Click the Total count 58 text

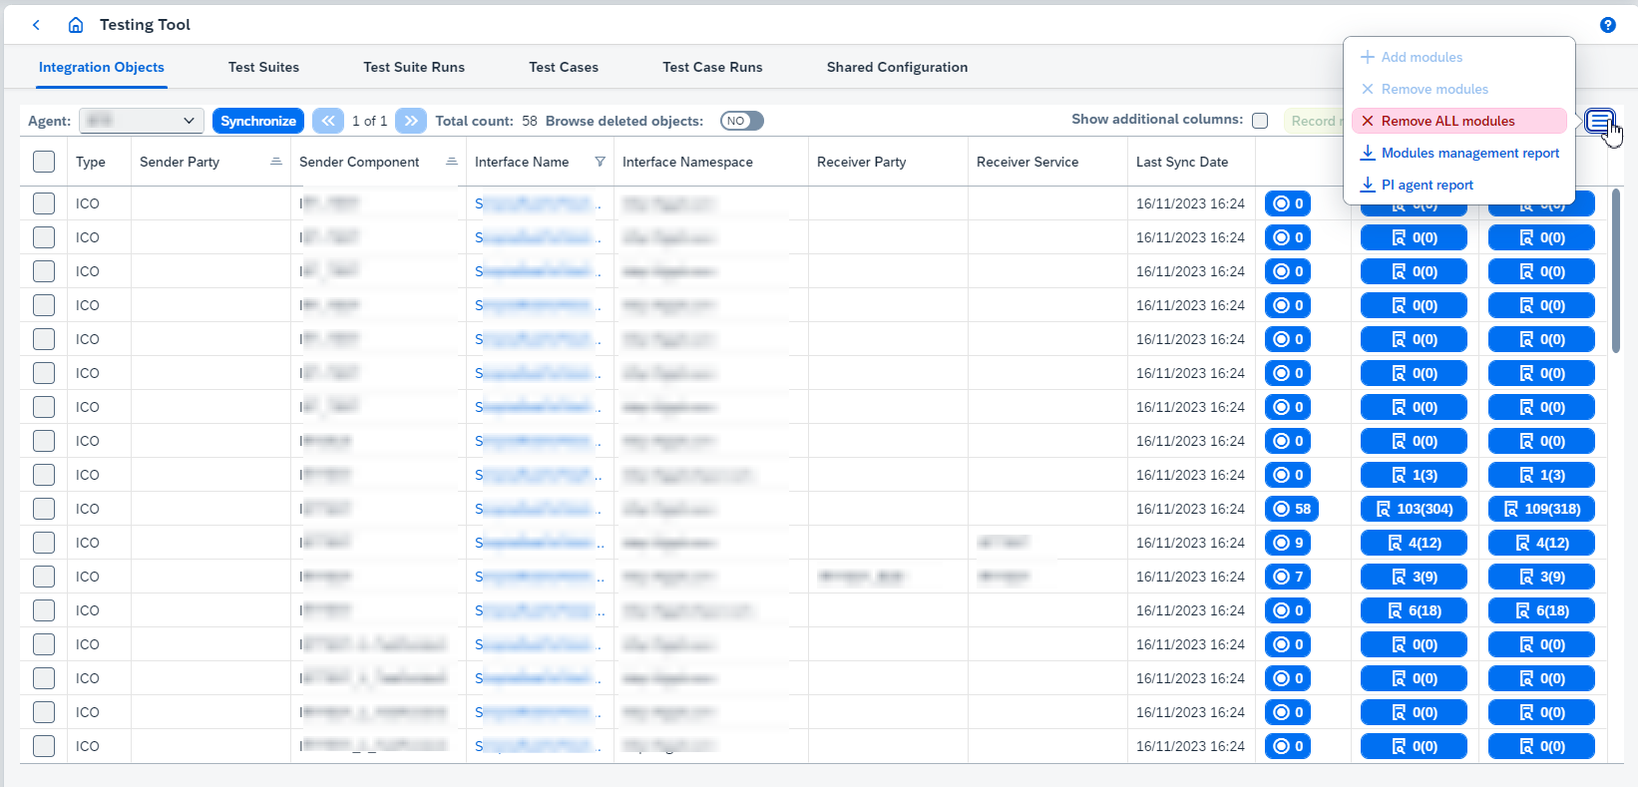[487, 121]
